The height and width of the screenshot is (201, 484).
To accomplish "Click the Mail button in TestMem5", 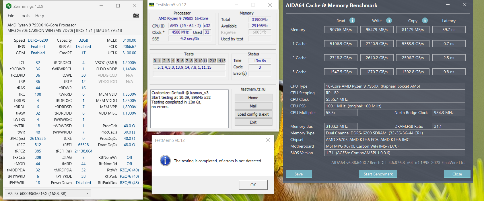I will (253, 106).
